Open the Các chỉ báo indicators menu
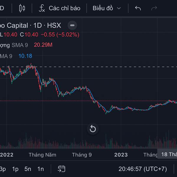This screenshot has width=177, height=177. click(x=64, y=8)
